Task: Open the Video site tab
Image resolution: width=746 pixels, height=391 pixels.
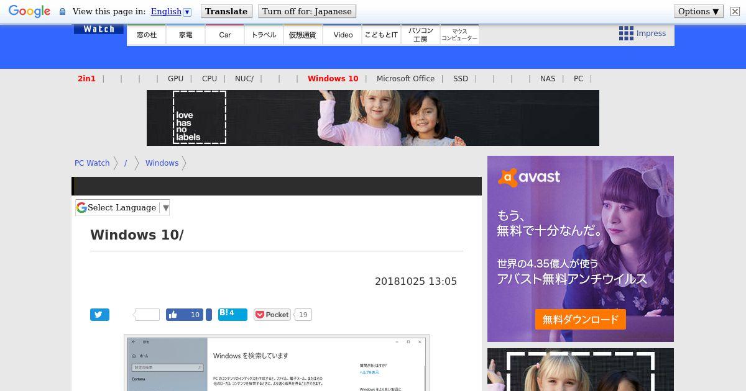Action: coord(343,35)
